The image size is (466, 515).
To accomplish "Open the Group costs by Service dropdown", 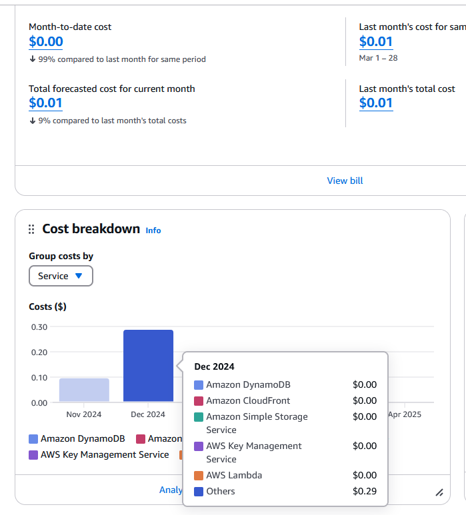I will point(61,276).
